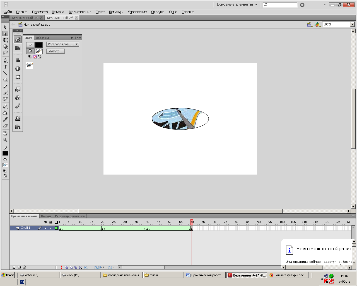Switch to the Редактор движения tab
Screen dimensions: 357x286
tap(70, 216)
